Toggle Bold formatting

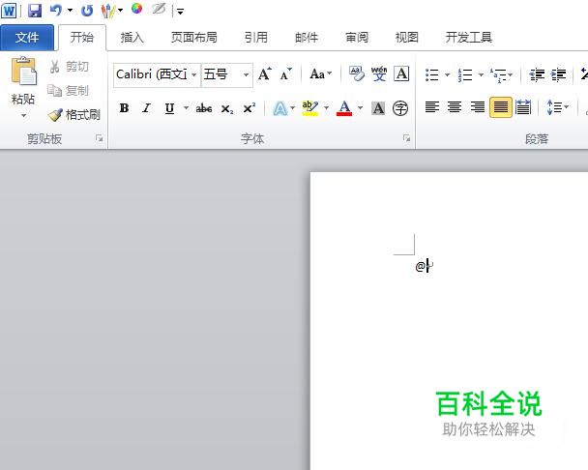click(124, 108)
